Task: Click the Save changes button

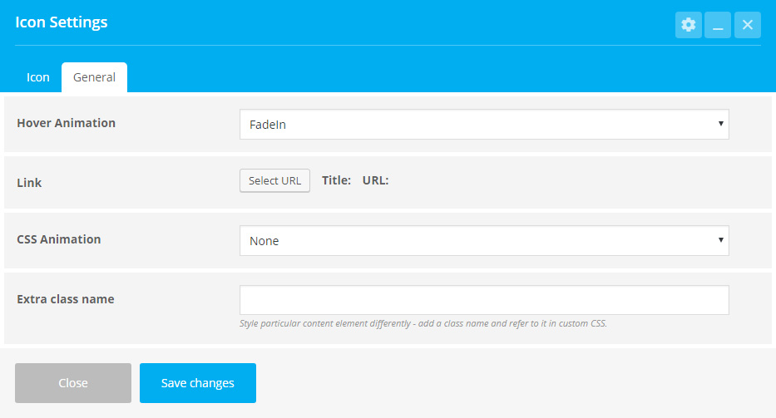Action: click(x=197, y=383)
